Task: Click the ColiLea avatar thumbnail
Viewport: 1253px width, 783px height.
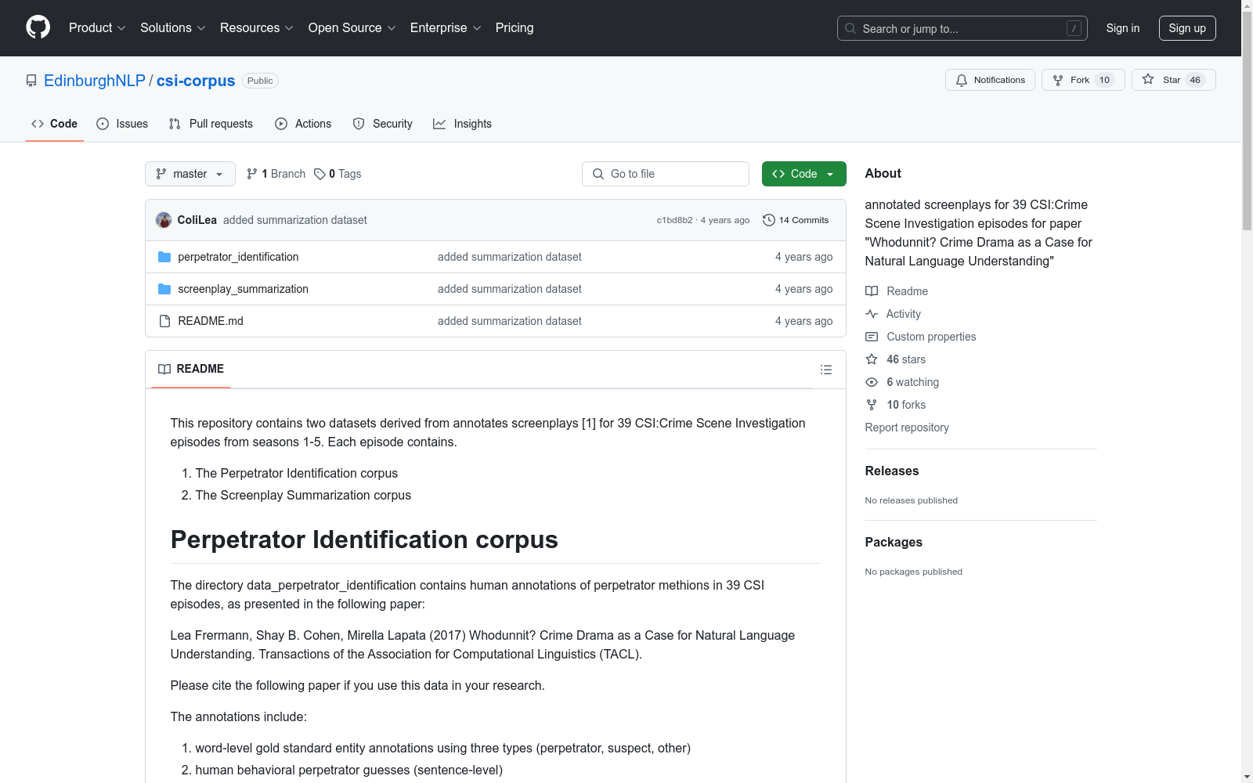Action: click(x=164, y=220)
